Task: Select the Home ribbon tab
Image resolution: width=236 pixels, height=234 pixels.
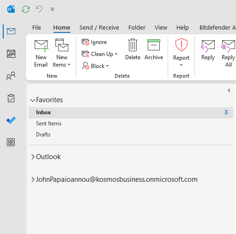Action: coord(62,28)
